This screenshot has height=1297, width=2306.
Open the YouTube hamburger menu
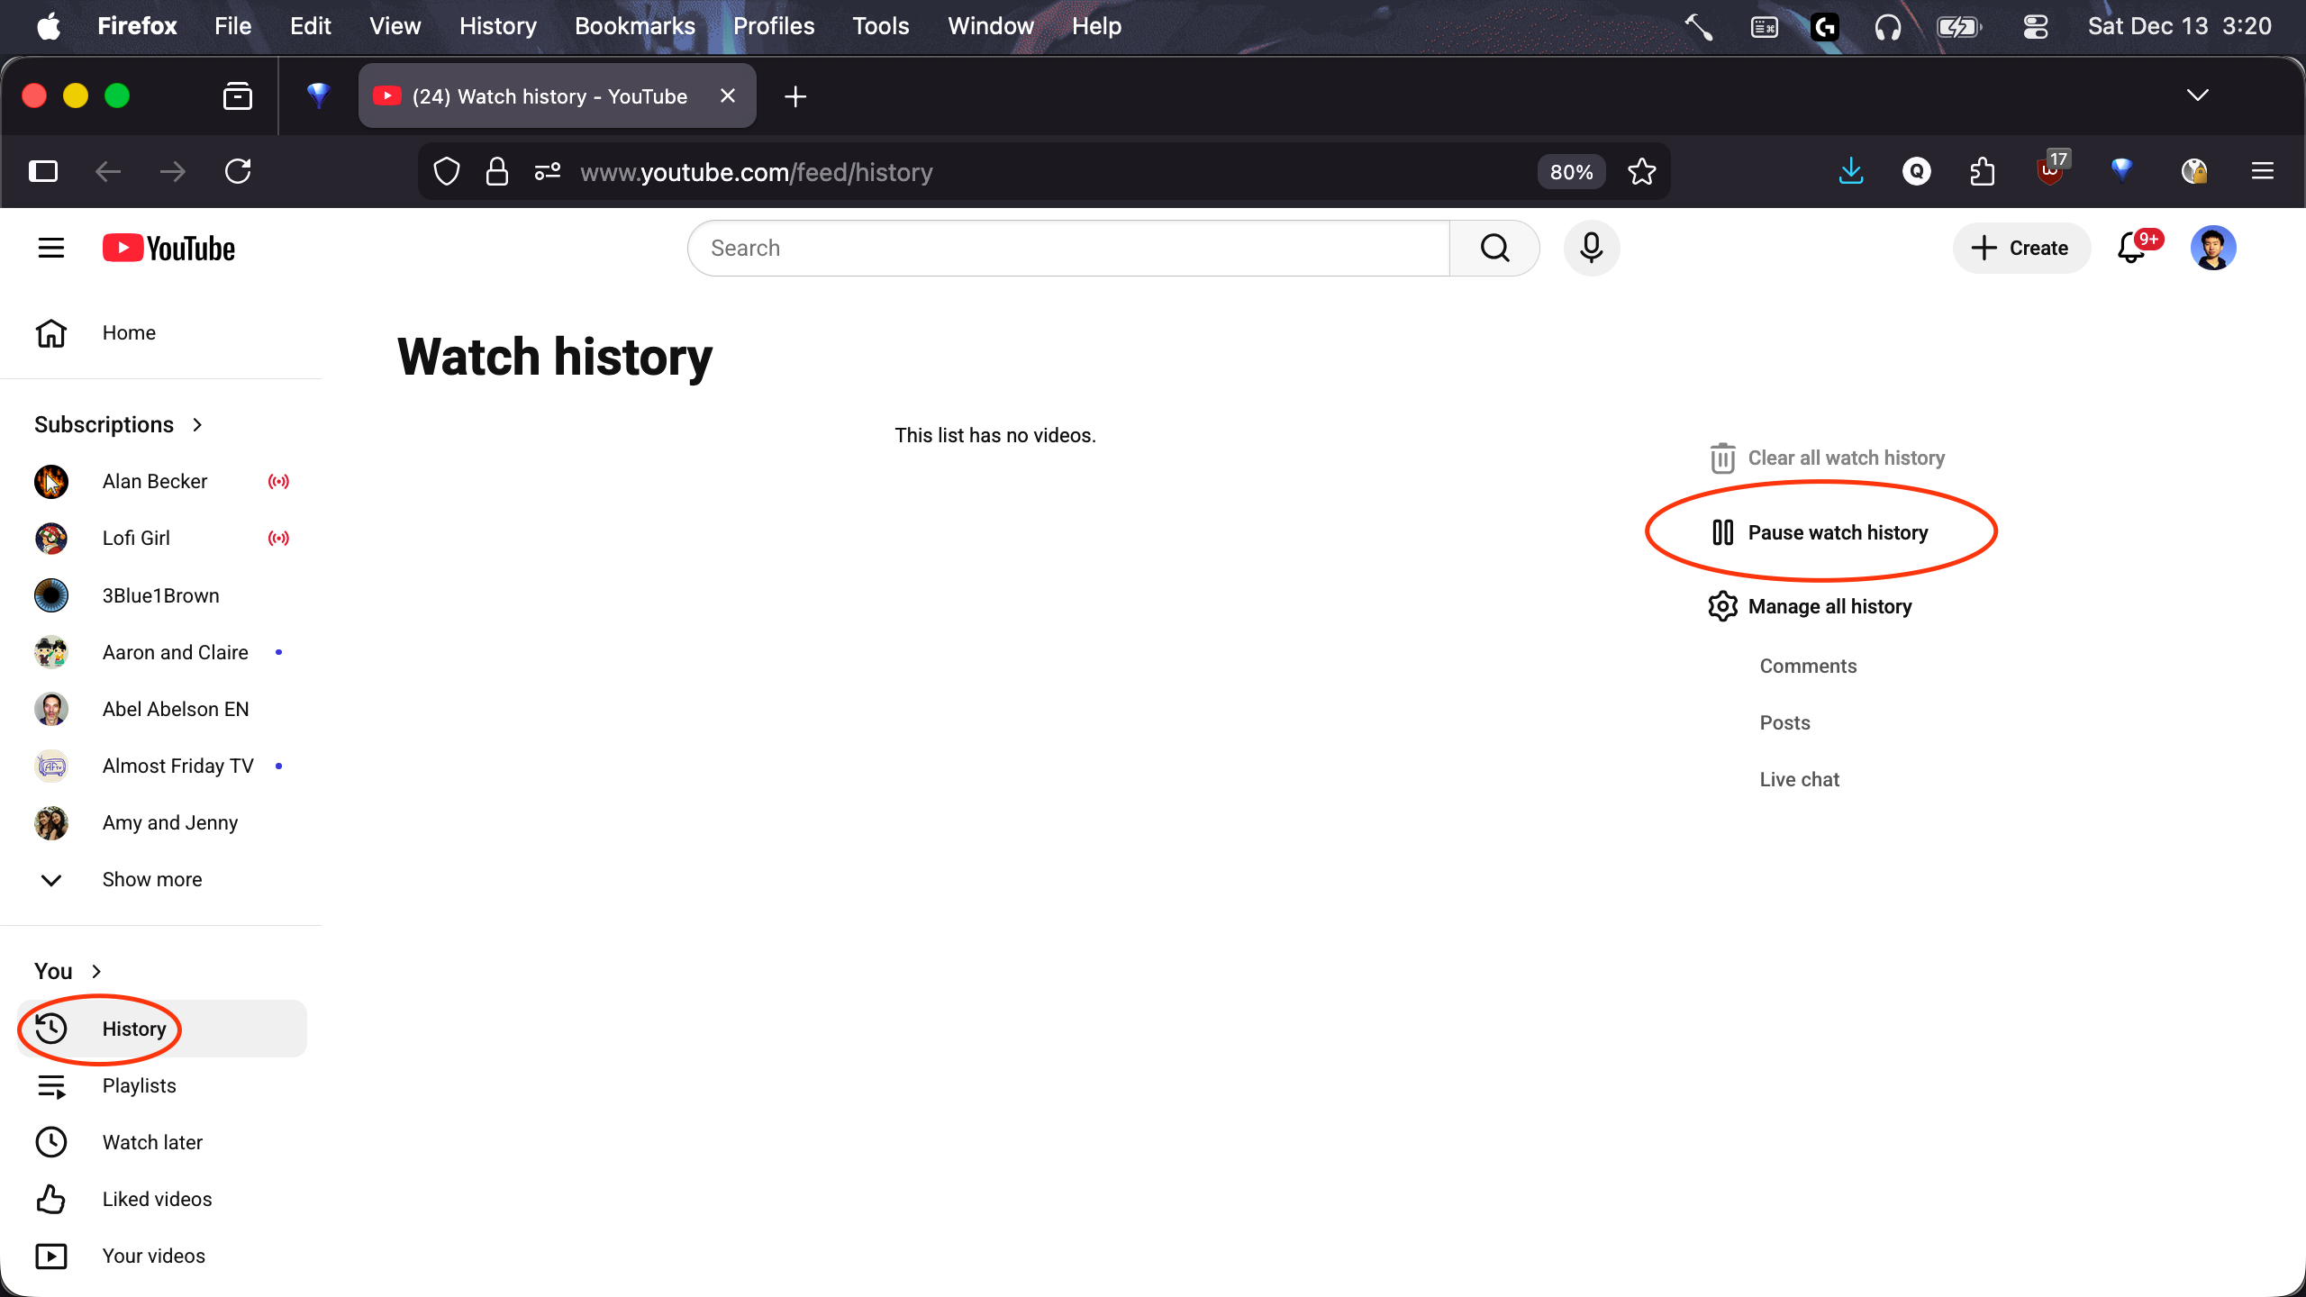[x=51, y=248]
